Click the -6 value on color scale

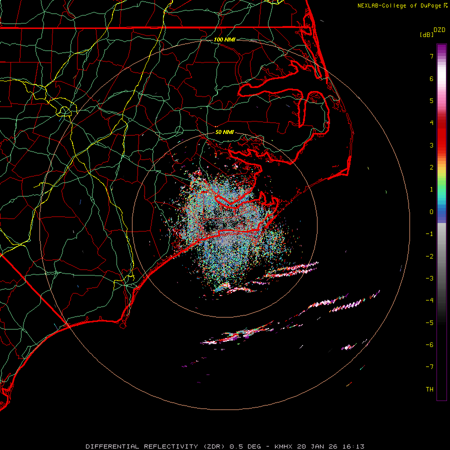[x=429, y=345]
